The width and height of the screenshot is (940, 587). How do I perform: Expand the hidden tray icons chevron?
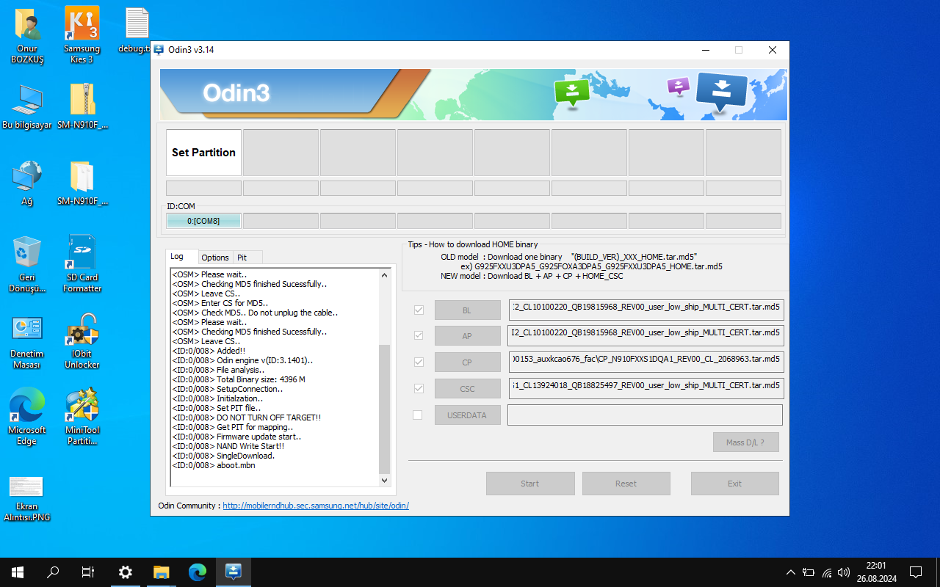coord(790,572)
